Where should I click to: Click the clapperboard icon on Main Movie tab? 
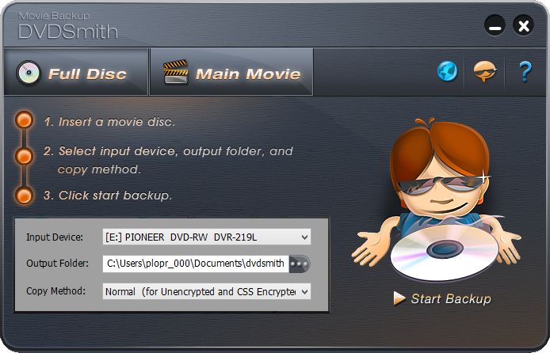[176, 72]
